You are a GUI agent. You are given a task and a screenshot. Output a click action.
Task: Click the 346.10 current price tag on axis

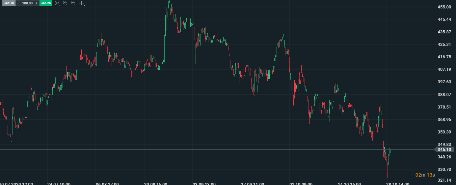(x=444, y=150)
